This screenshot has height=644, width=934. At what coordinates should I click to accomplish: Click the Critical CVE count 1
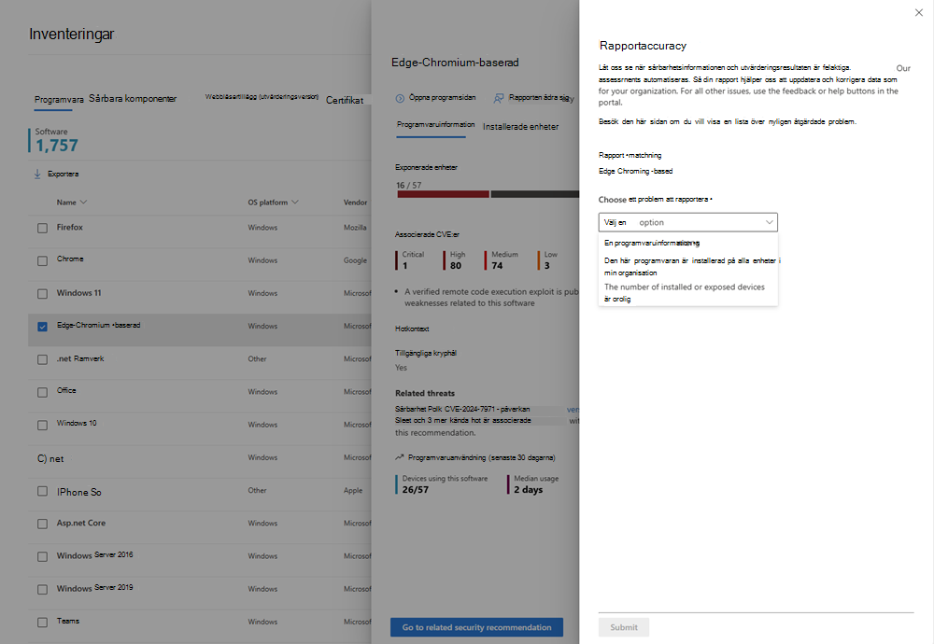click(405, 265)
